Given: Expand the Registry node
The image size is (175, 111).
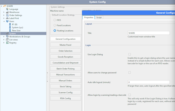Looking at the screenshot, I should pyautogui.click(x=4, y=43).
